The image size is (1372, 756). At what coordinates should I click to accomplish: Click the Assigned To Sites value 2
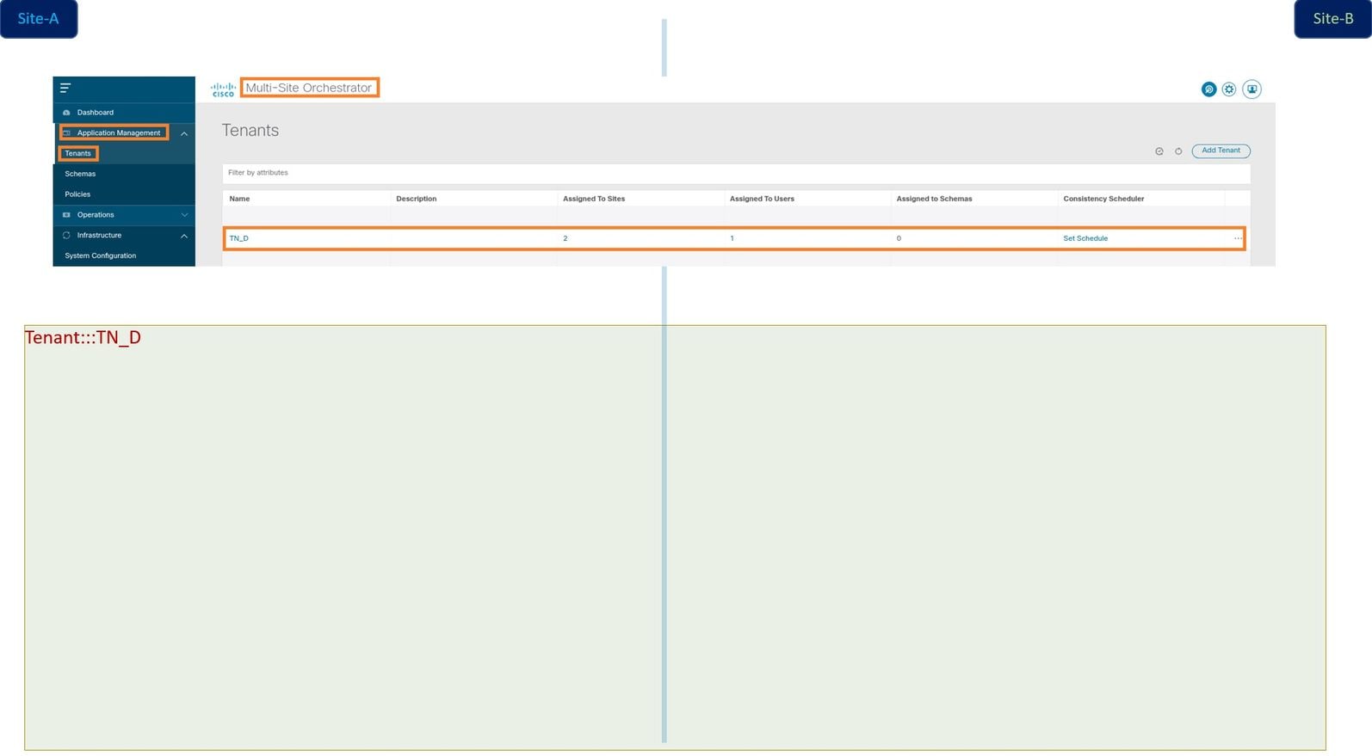click(565, 238)
